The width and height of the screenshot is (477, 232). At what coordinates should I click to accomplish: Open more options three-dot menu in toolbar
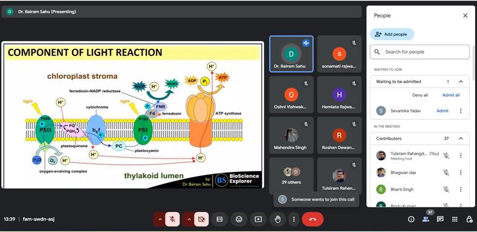pyautogui.click(x=294, y=219)
